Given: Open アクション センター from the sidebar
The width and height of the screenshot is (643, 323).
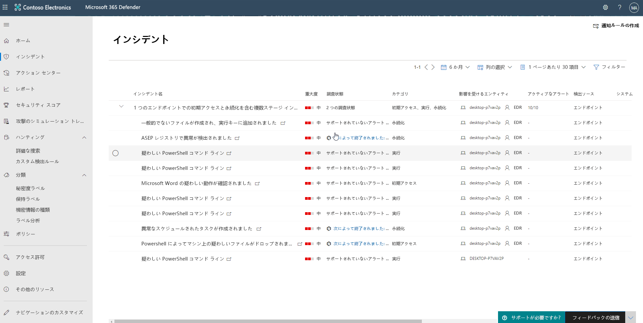Looking at the screenshot, I should 38,73.
